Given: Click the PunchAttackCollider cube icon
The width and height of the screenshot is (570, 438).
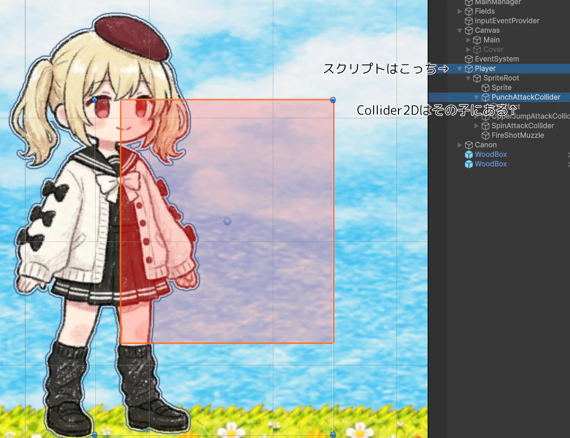Looking at the screenshot, I should point(485,97).
